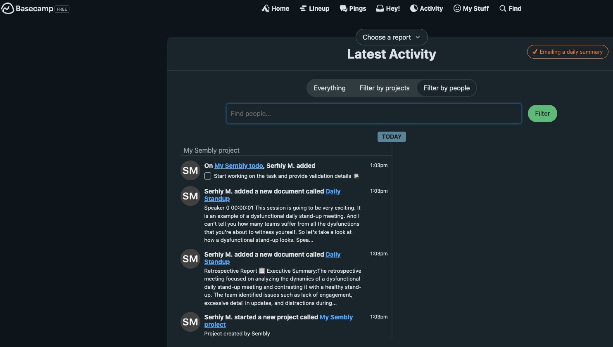Toggle the Emailing a daily summary option

point(567,52)
